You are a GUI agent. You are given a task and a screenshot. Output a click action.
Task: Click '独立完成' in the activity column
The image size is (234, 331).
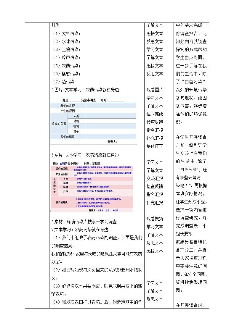click(155, 114)
